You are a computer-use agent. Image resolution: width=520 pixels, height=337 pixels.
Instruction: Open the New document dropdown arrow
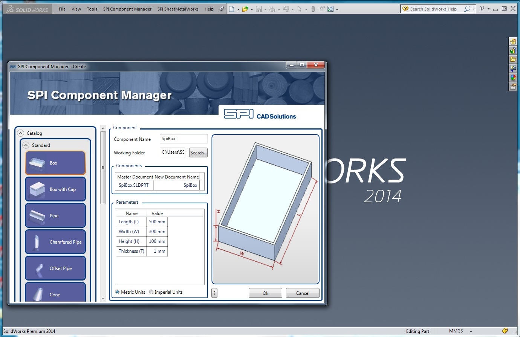point(238,9)
